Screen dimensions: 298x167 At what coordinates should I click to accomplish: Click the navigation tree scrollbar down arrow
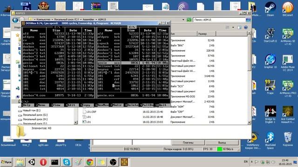75,122
